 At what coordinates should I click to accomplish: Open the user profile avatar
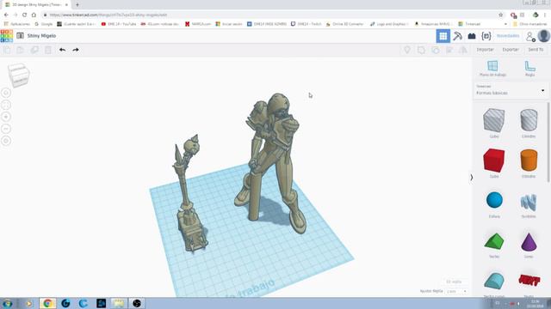point(543,36)
